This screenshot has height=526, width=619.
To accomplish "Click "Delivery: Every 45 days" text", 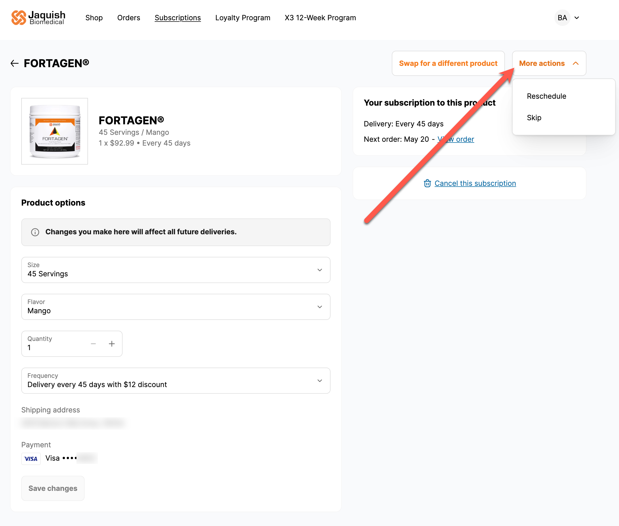I will point(404,124).
